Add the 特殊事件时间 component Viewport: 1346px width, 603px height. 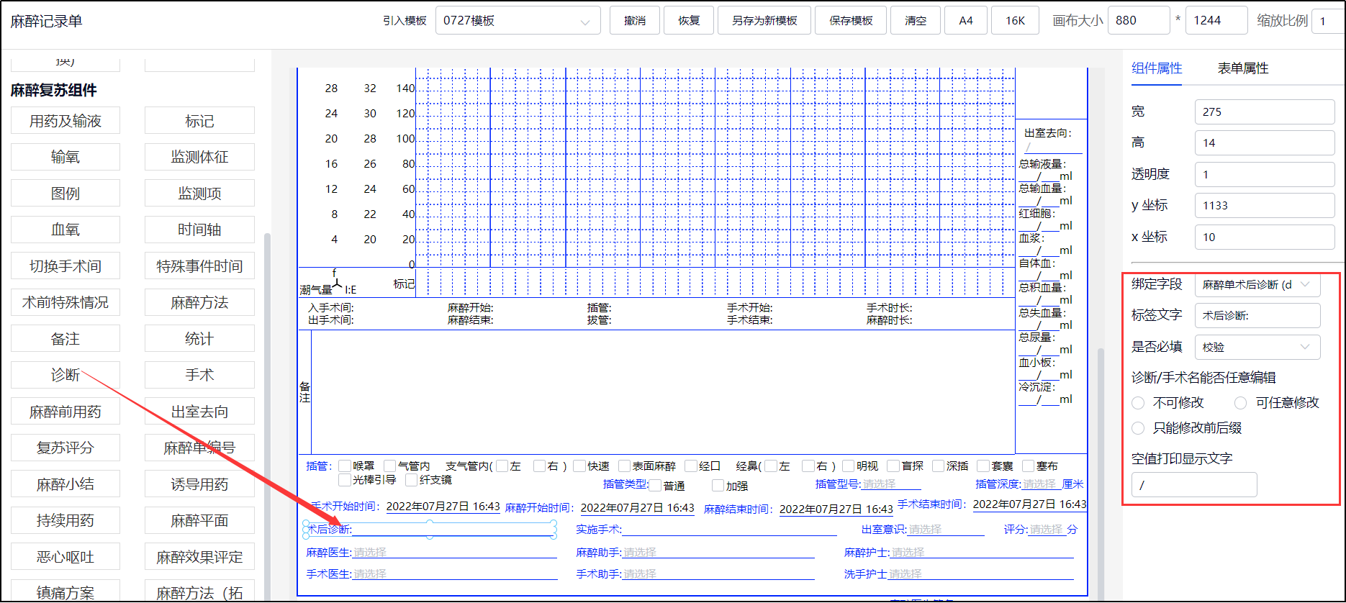point(199,266)
